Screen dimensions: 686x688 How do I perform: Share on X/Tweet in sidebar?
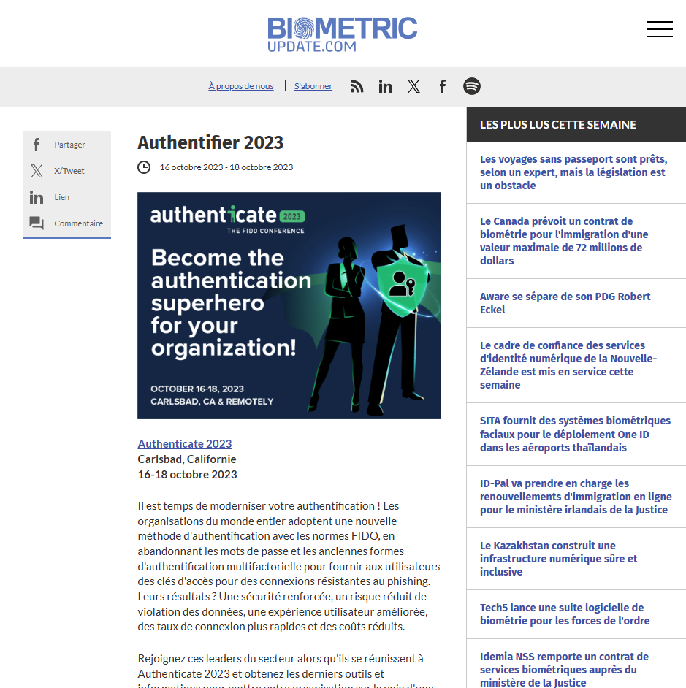coord(37,171)
